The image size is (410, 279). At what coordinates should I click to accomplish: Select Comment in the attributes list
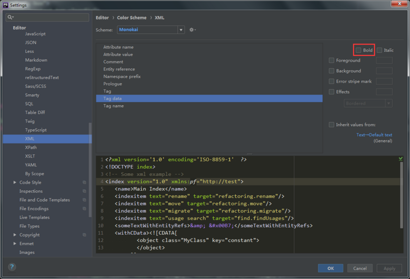click(x=209, y=62)
